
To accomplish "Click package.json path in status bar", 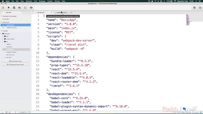I will pyautogui.click(x=23, y=112).
